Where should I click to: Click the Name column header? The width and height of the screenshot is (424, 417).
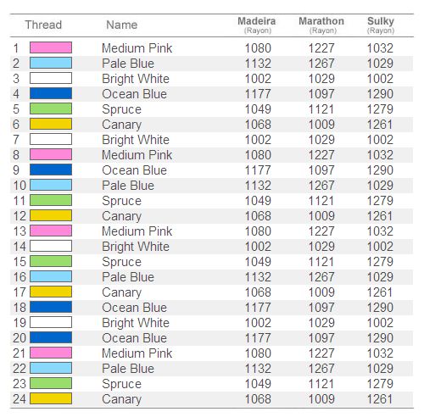122,25
